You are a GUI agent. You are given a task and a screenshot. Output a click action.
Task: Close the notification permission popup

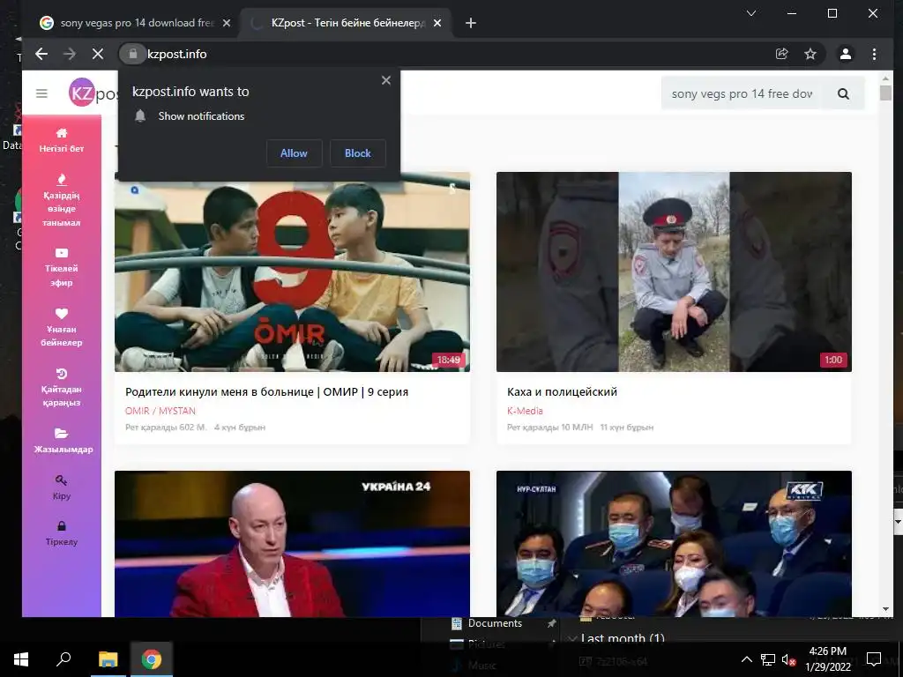pyautogui.click(x=386, y=80)
